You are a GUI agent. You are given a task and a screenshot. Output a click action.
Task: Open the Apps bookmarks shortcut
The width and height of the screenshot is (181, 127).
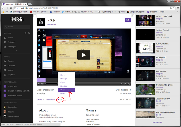pos(5,12)
